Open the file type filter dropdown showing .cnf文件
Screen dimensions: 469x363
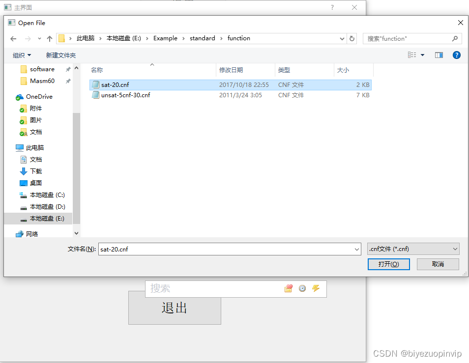413,249
